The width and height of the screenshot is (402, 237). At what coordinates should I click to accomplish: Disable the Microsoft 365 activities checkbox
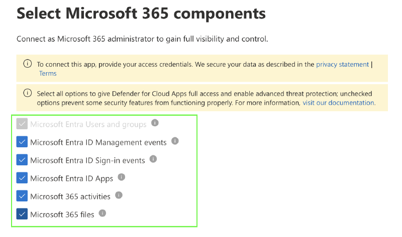tap(22, 196)
